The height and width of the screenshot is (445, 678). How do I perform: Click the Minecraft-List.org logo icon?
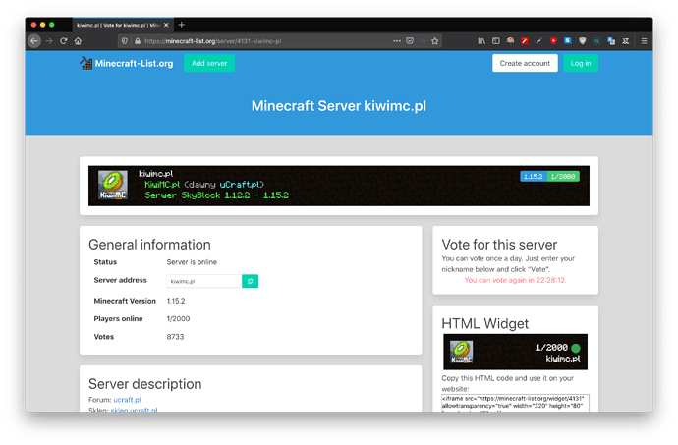[85, 63]
